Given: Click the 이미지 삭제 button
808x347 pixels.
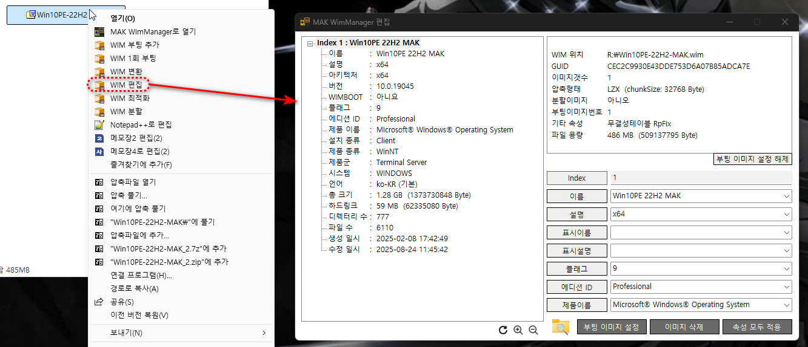Looking at the screenshot, I should [x=684, y=327].
